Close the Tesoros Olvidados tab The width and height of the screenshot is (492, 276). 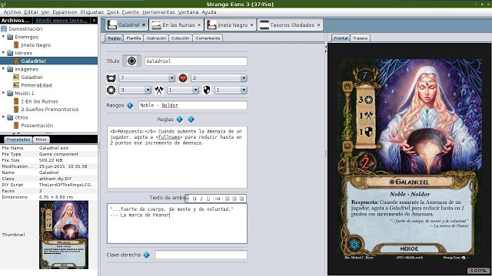coord(318,25)
